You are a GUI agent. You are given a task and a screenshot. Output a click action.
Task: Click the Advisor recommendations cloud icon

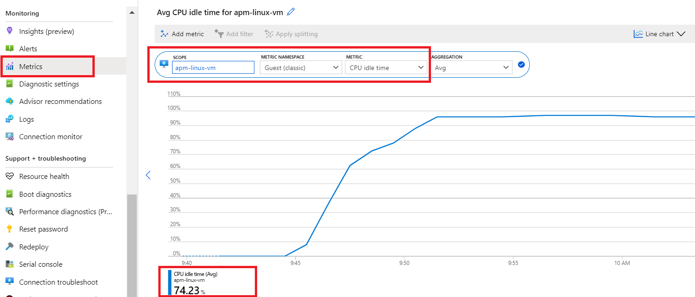[10, 101]
